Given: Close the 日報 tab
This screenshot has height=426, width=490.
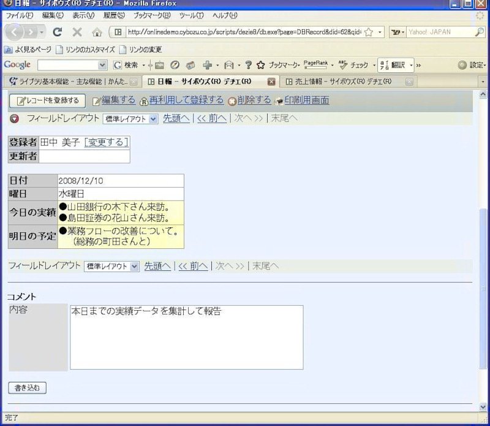Looking at the screenshot, I should [271, 82].
